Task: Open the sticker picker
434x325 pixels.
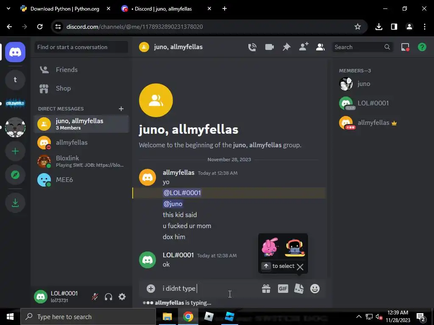Action: pos(299,289)
